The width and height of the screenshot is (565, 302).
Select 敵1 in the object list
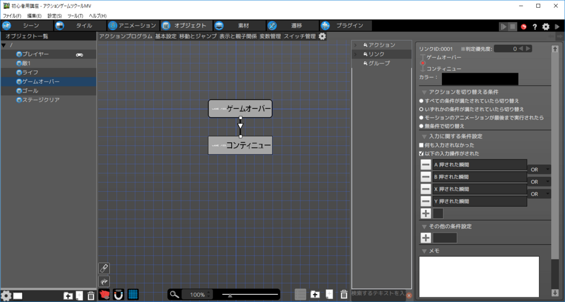click(49, 63)
